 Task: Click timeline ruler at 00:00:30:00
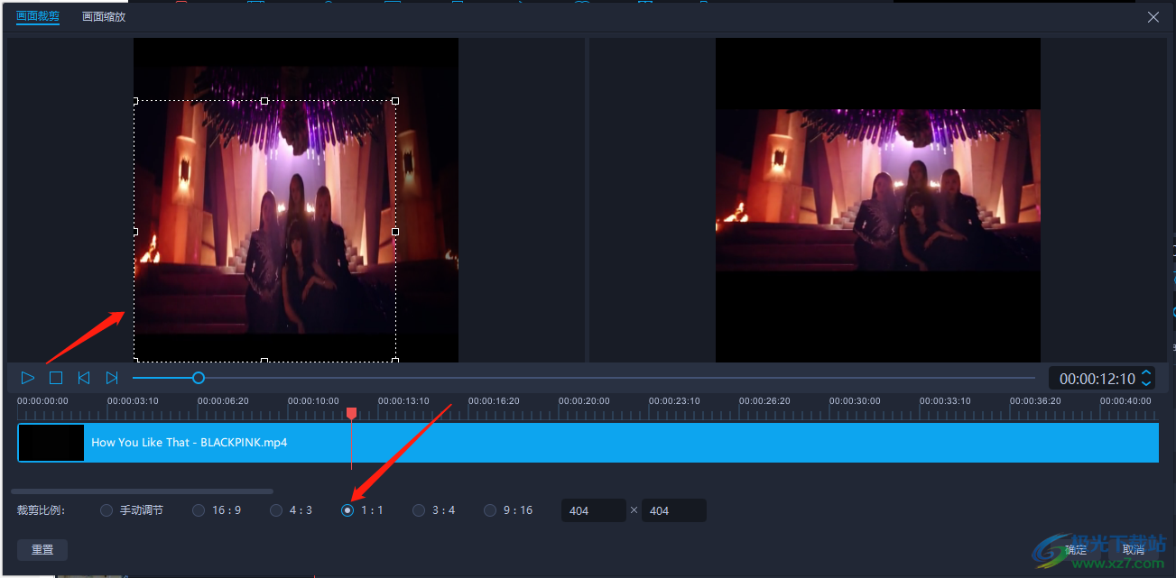(855, 400)
